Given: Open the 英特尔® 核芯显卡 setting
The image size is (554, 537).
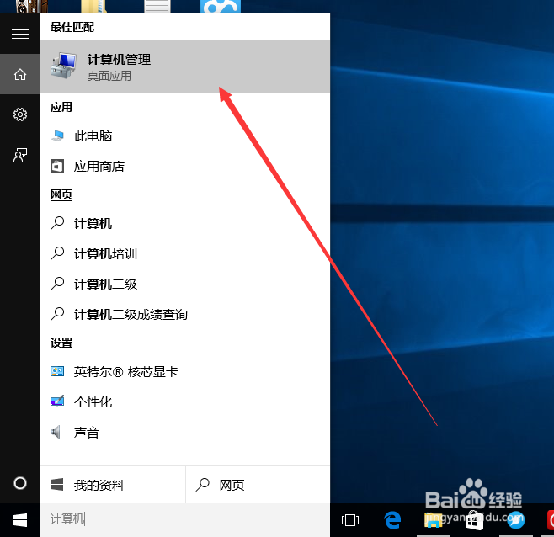Looking at the screenshot, I should tap(185, 372).
